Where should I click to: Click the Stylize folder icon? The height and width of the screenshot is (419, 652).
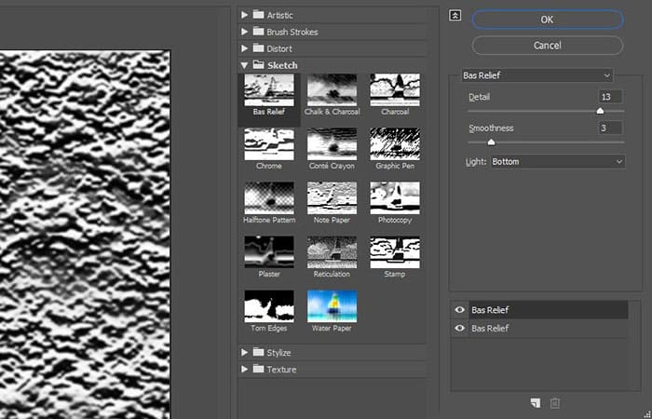(259, 352)
